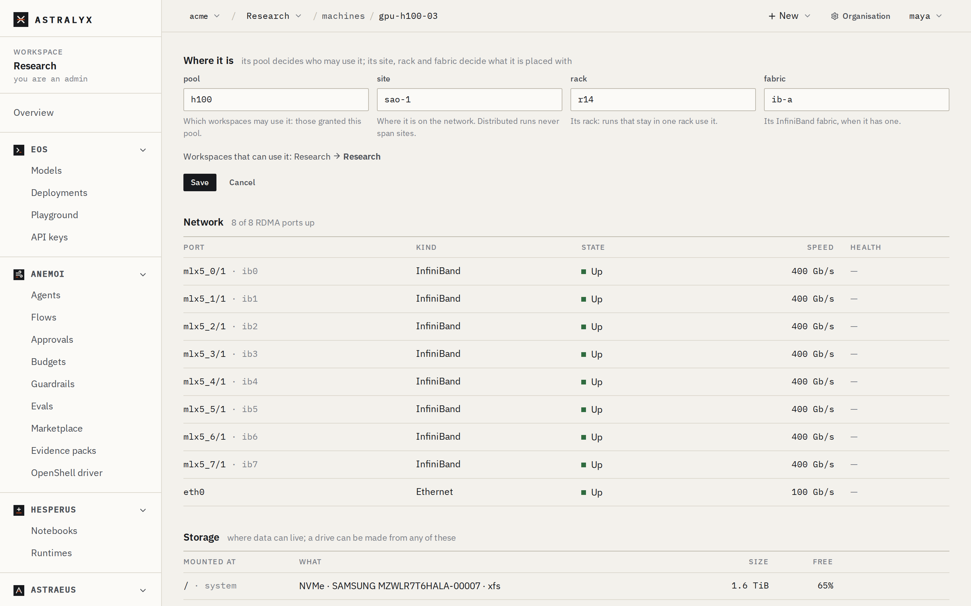Expand the Astraeus section chevron
The height and width of the screenshot is (606, 971).
click(143, 591)
